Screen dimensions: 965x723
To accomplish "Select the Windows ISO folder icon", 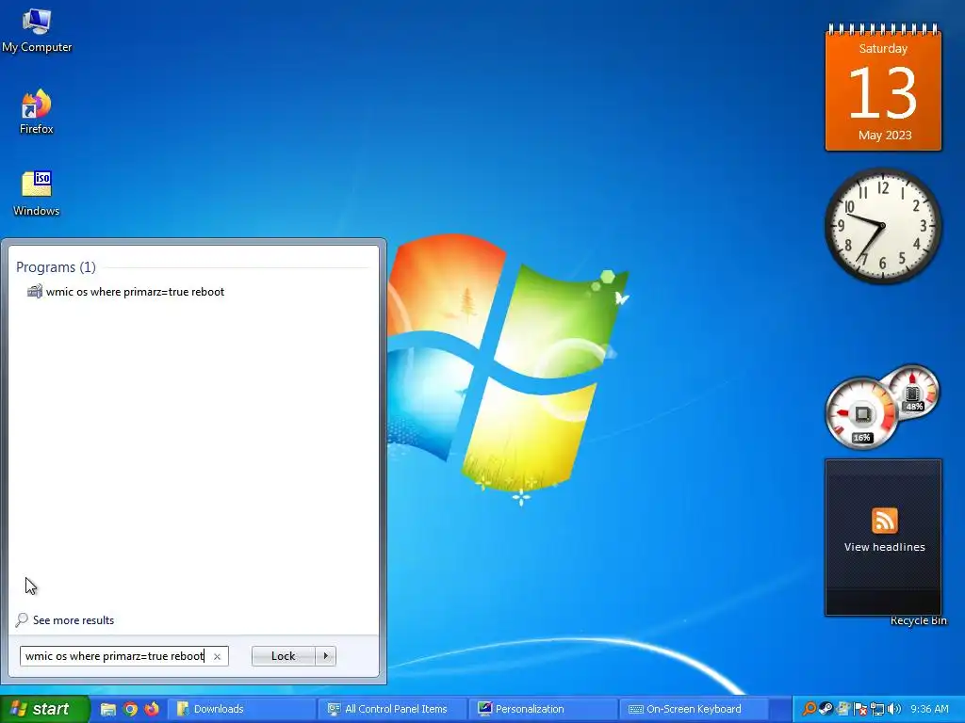I will [37, 193].
